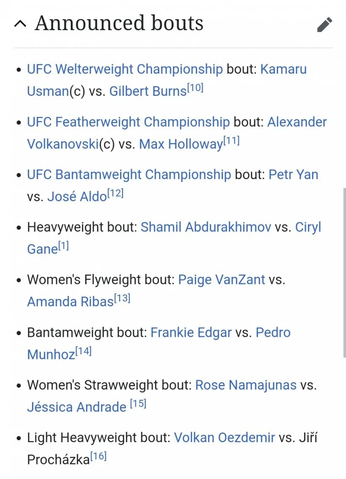Jump to footnote reference 13
The image size is (346, 479).
coord(122,299)
